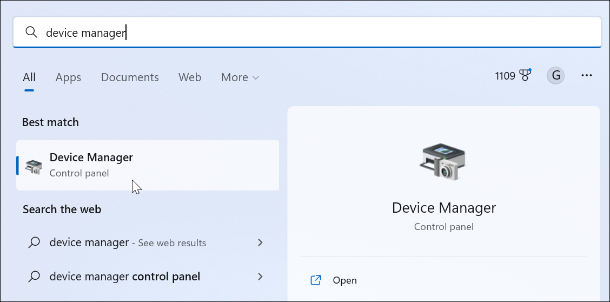This screenshot has width=610, height=302.
Task: Click the search magnifier icon in search box
Action: click(31, 32)
